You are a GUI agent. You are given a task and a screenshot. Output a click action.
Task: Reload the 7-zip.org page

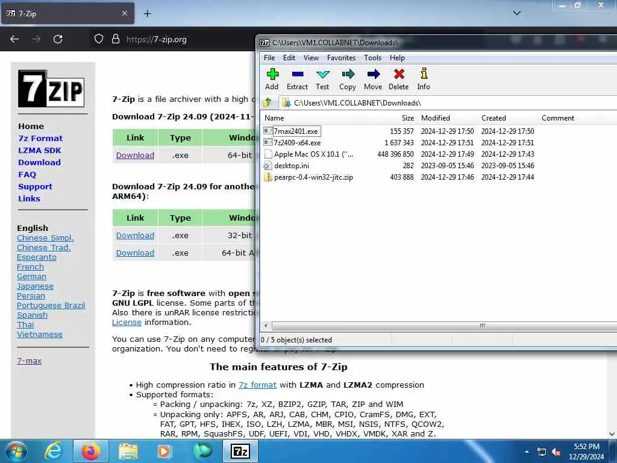click(58, 39)
